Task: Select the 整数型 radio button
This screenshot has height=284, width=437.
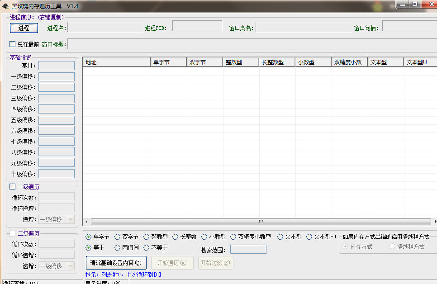Action: point(146,237)
